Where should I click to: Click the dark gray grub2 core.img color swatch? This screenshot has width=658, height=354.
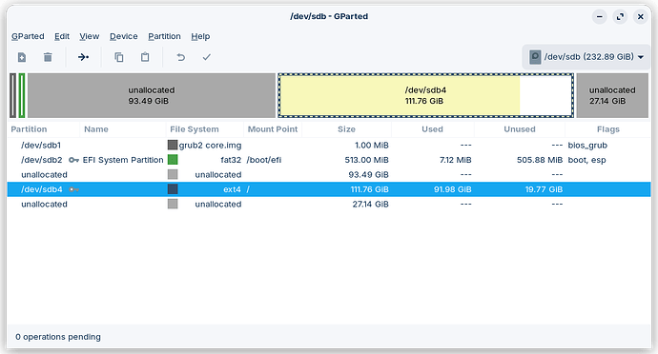pos(173,145)
